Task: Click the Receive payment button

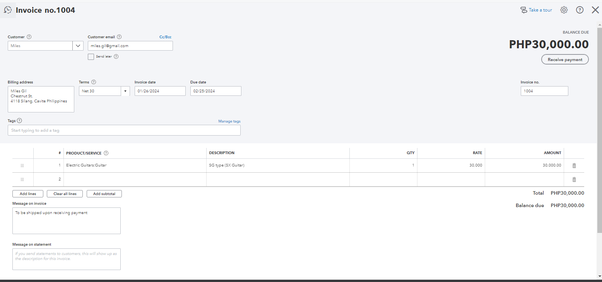Action: point(565,59)
